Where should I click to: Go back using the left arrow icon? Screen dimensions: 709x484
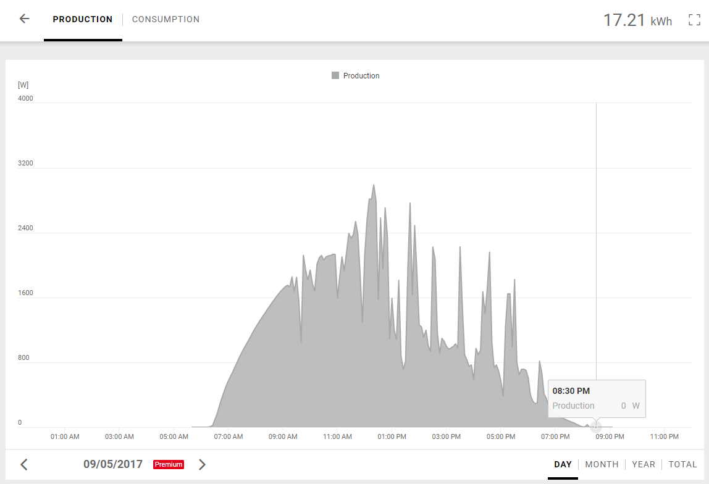tap(25, 19)
